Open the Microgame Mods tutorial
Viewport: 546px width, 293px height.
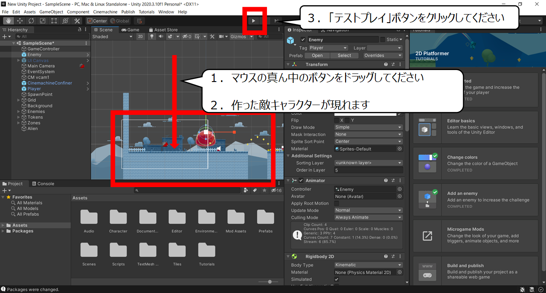tap(475, 235)
